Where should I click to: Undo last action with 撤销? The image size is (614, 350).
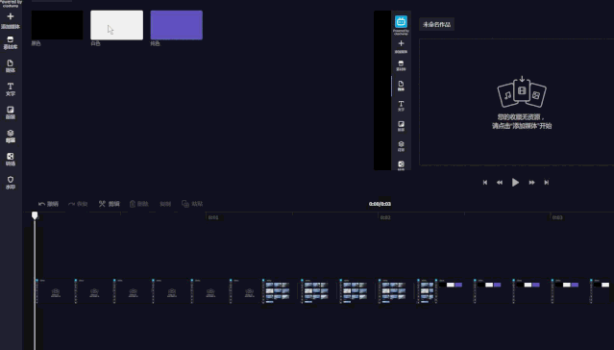pos(49,204)
